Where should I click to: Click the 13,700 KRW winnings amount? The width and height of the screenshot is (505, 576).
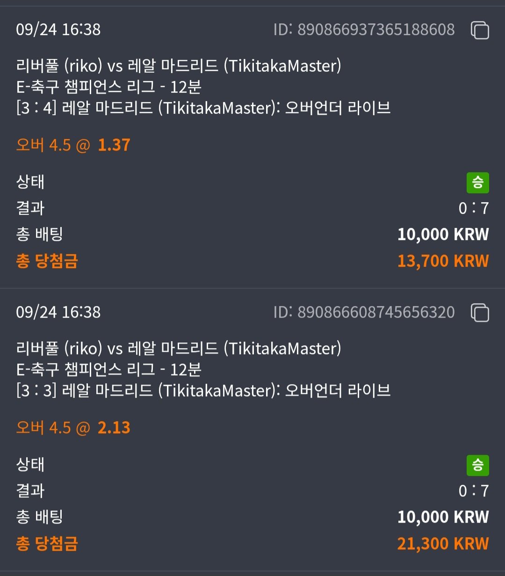443,261
